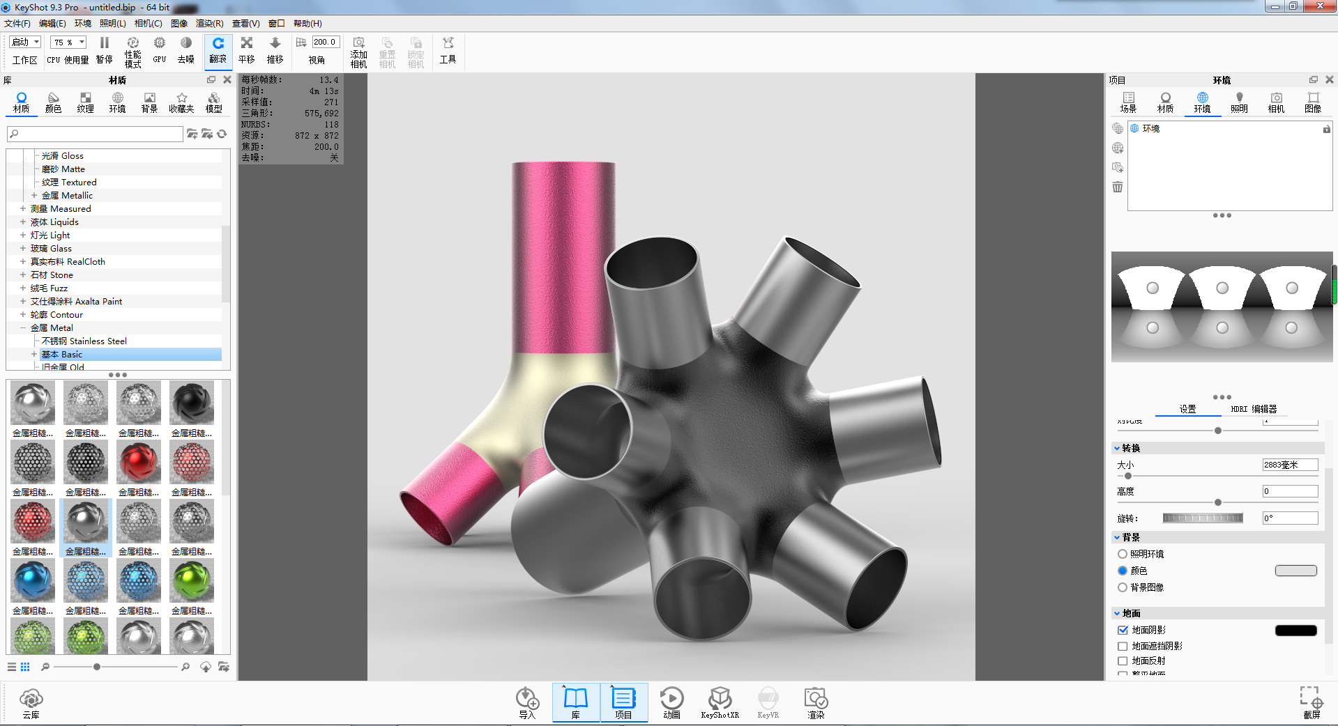Enable the Ground Reflections (地面反射) checkbox
Screen dimensions: 1338x726
click(1123, 661)
